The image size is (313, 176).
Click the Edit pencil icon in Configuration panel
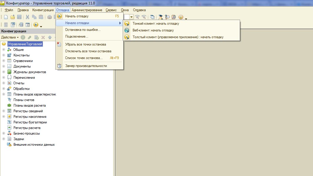coord(29,37)
